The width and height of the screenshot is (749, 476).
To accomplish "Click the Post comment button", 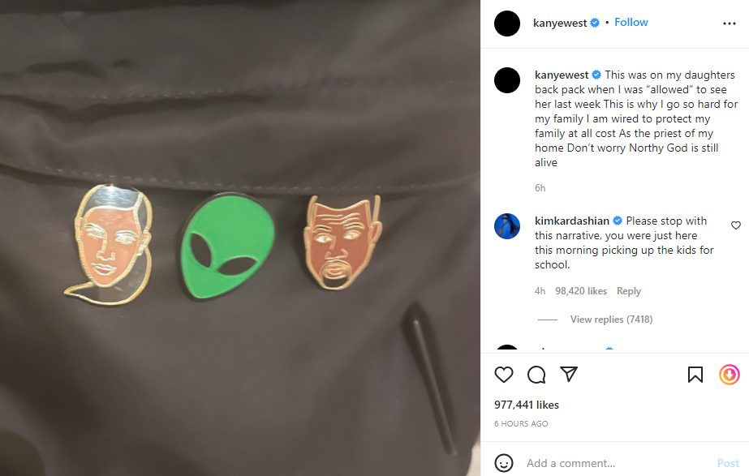I will 728,463.
